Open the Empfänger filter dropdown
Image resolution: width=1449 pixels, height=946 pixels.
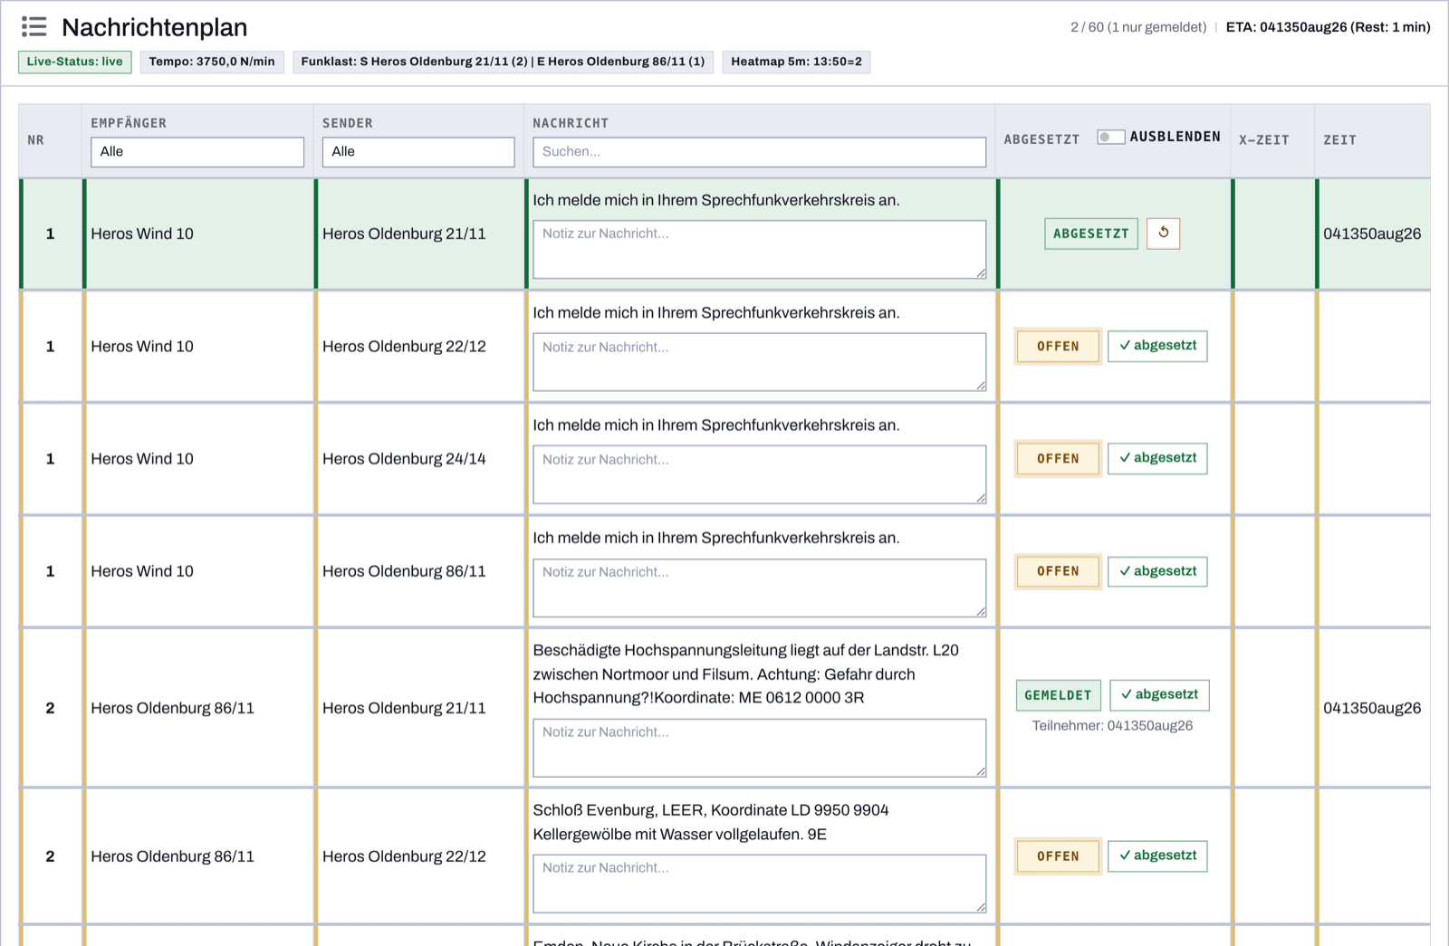click(x=197, y=152)
